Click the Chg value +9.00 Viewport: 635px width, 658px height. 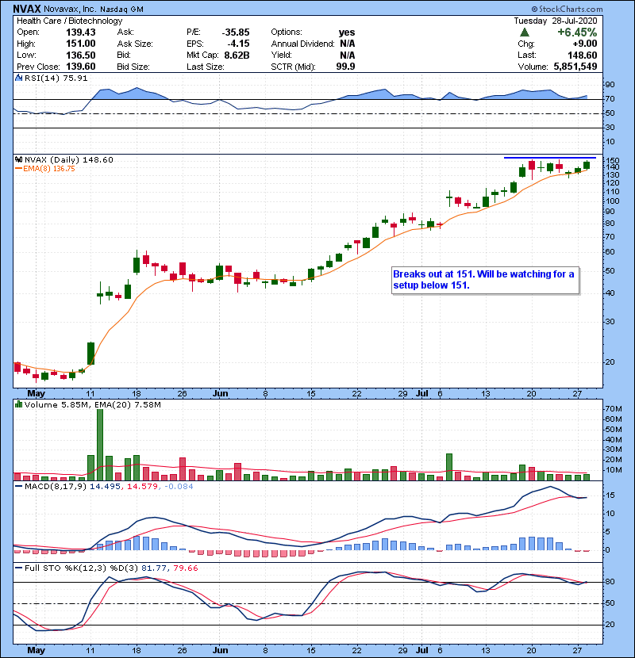pyautogui.click(x=584, y=44)
